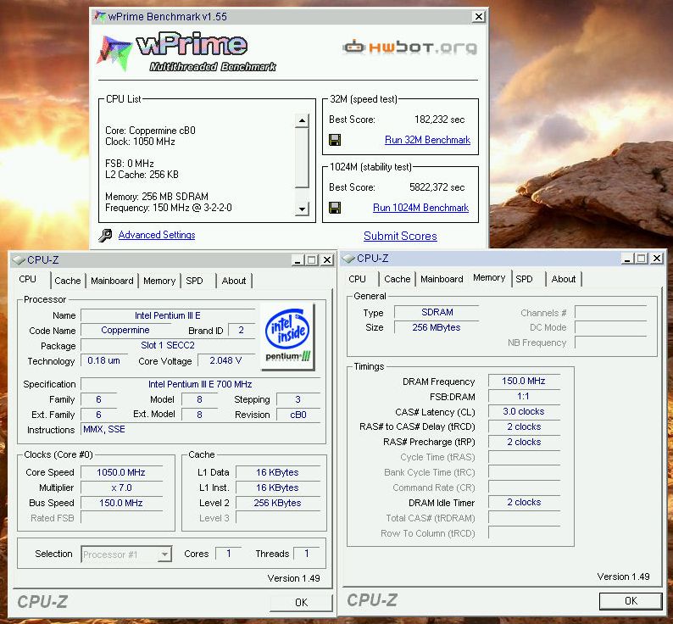This screenshot has height=624, width=673.
Task: Click the DRAM Idle Timer value 2 clocks
Action: tap(524, 502)
